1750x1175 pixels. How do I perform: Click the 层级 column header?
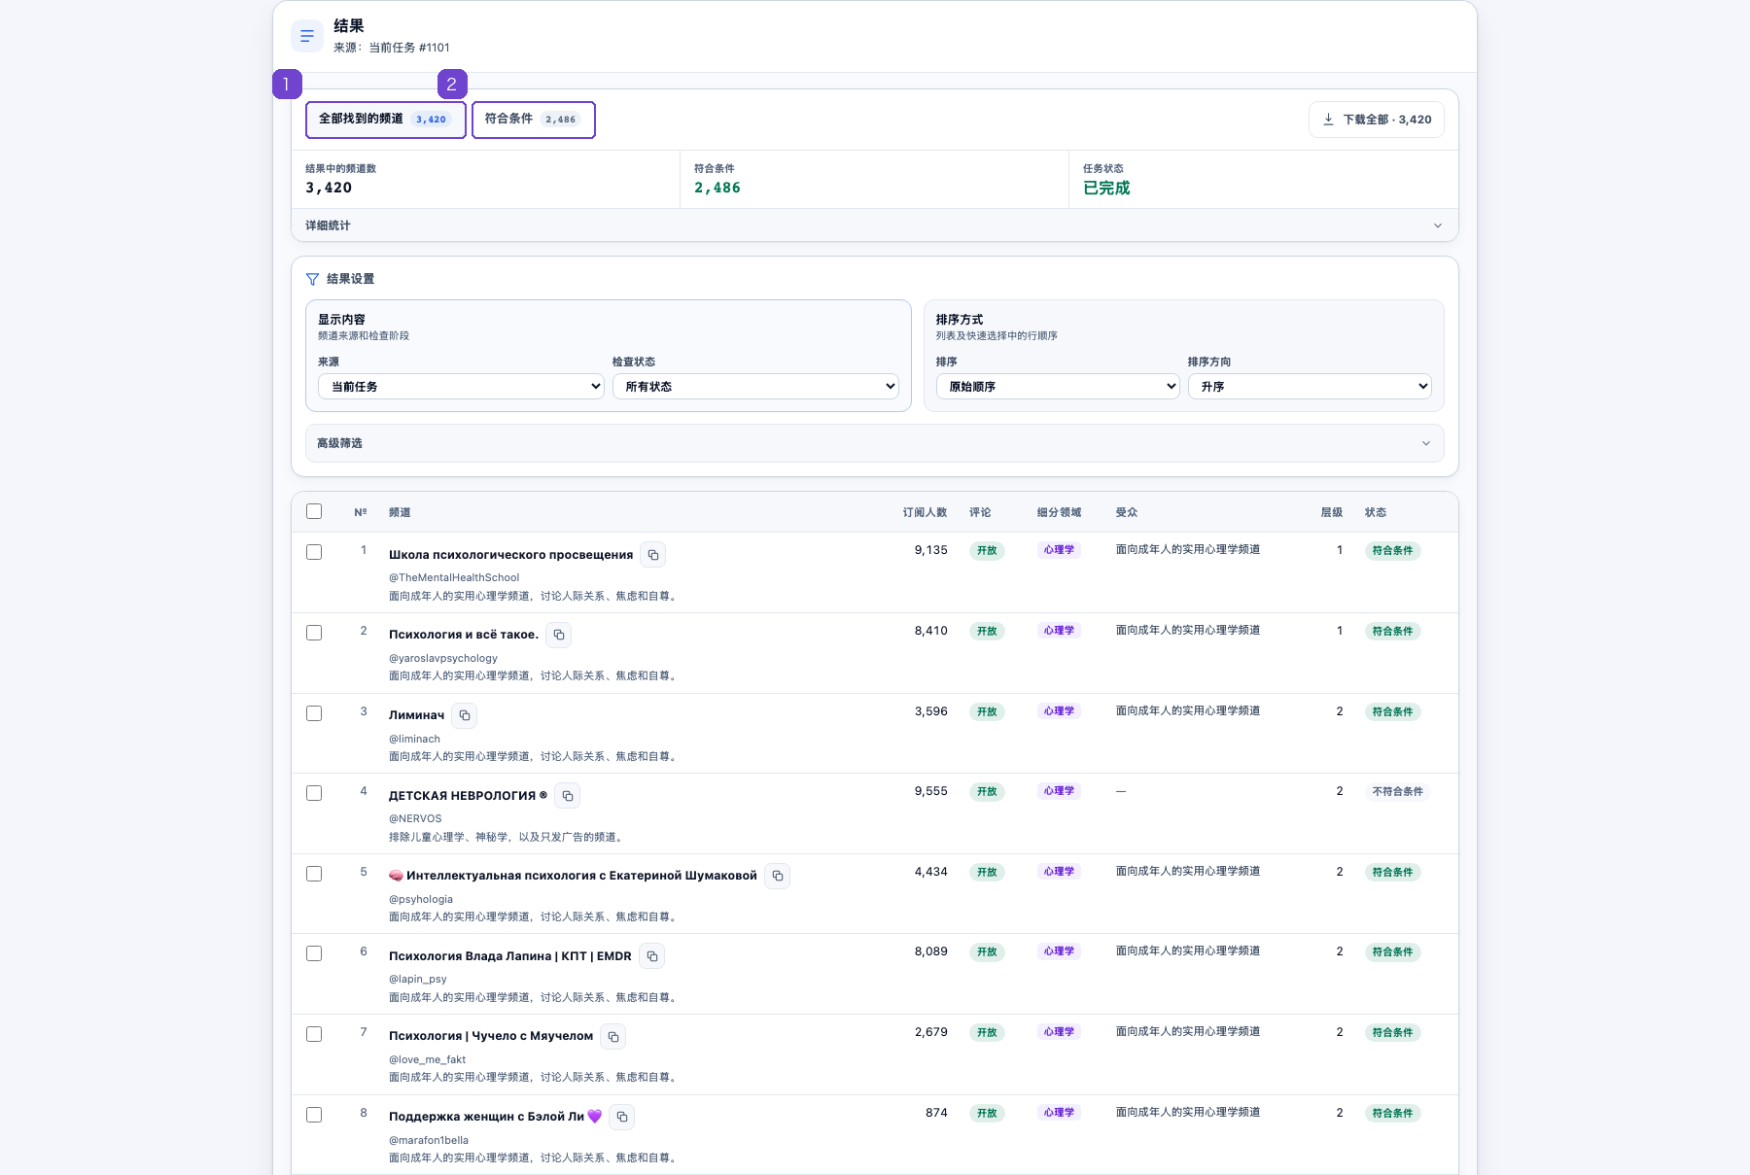(1331, 512)
